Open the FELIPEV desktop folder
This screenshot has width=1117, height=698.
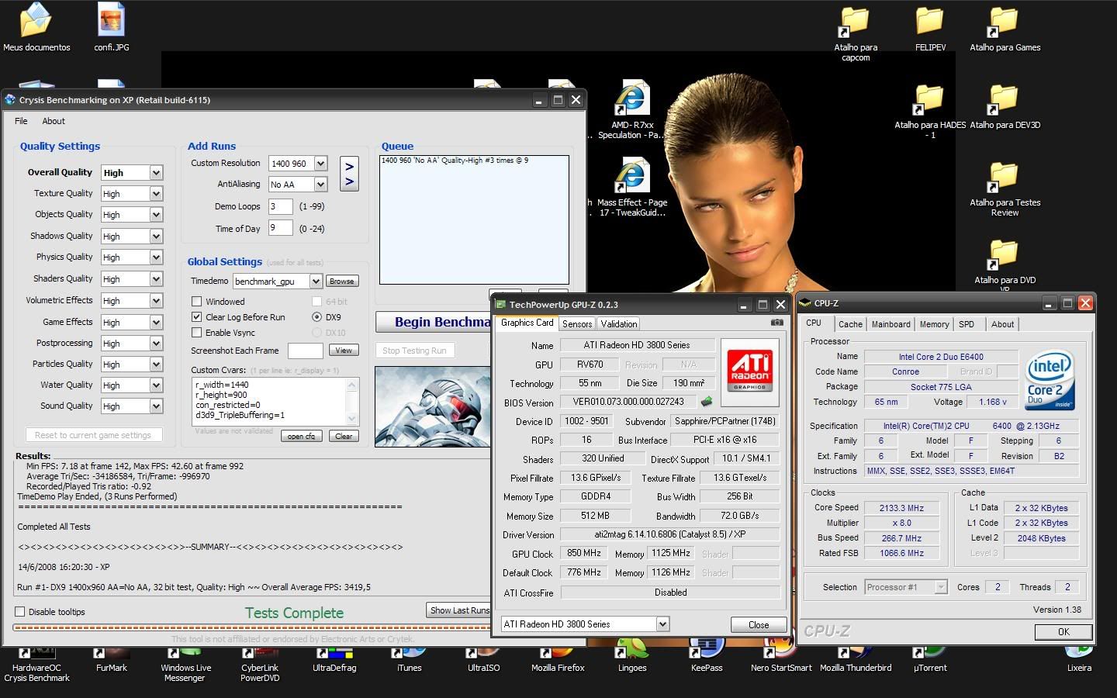pyautogui.click(x=929, y=23)
